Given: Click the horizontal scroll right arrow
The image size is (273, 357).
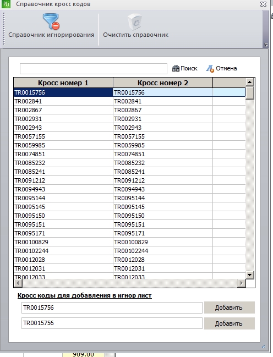Looking at the screenshot, I should [x=241, y=283].
